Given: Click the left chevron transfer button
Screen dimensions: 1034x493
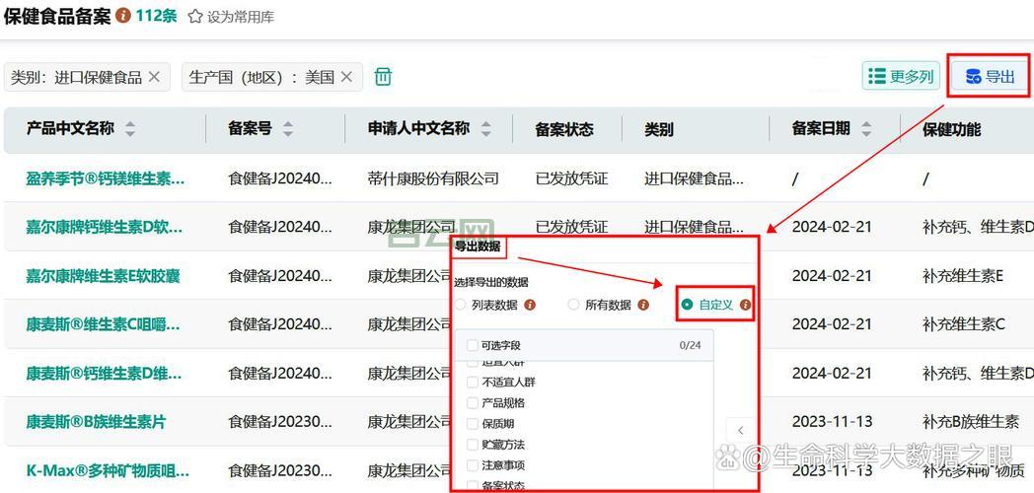Looking at the screenshot, I should 741,430.
